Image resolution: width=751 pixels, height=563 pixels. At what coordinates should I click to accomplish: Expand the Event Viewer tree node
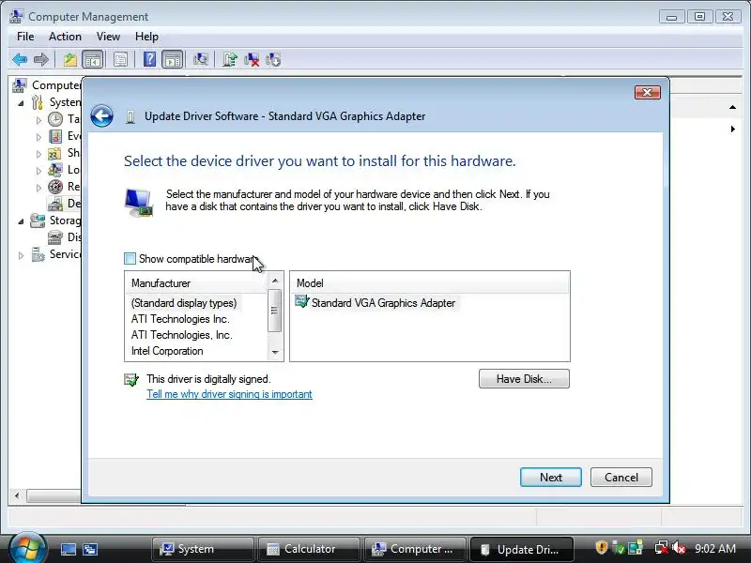point(38,137)
